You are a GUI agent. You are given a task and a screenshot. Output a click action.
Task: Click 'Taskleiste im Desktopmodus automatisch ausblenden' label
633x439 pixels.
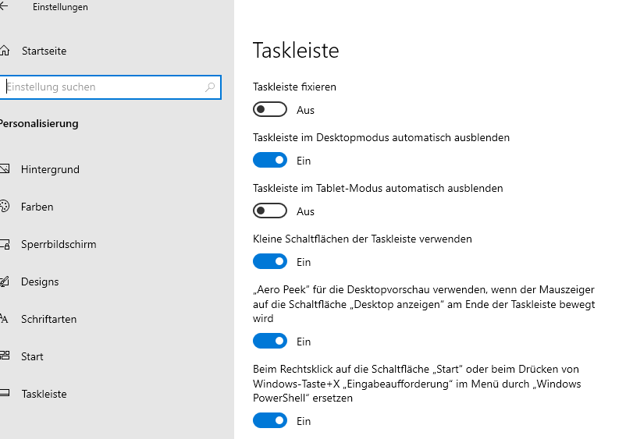click(381, 137)
